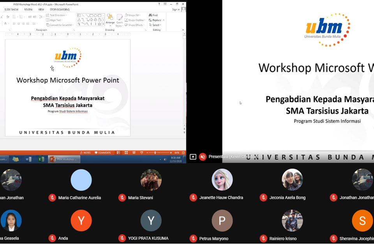Screen dimensions: 374x244
Task: Click the Find button in Editing group
Action: 153,15
